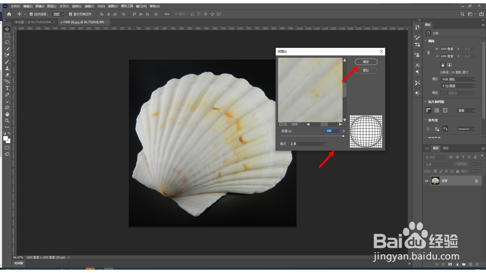Go to the Home screen
486x273 pixels.
coord(9,14)
